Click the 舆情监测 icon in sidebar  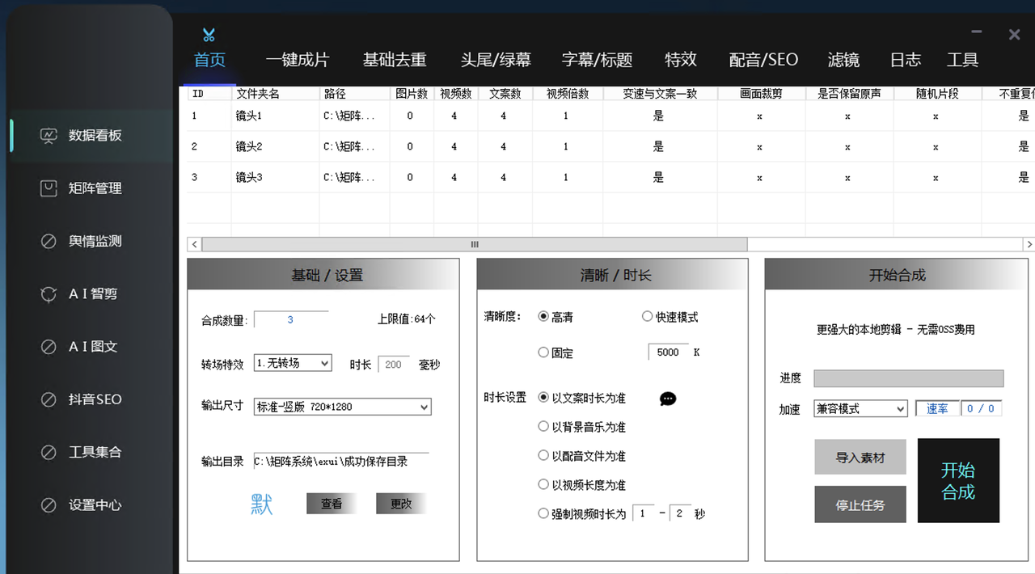(x=49, y=241)
